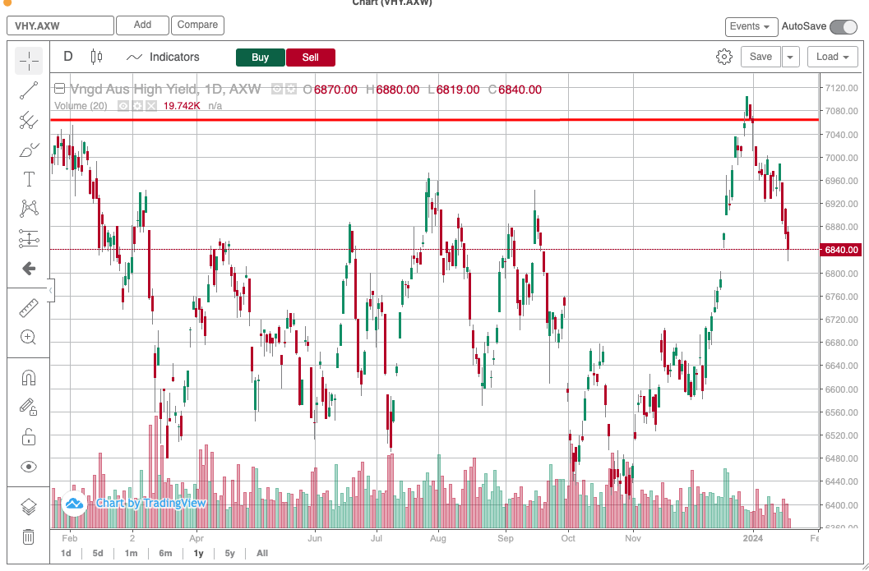Click the Jun label on time axis

[x=314, y=538]
